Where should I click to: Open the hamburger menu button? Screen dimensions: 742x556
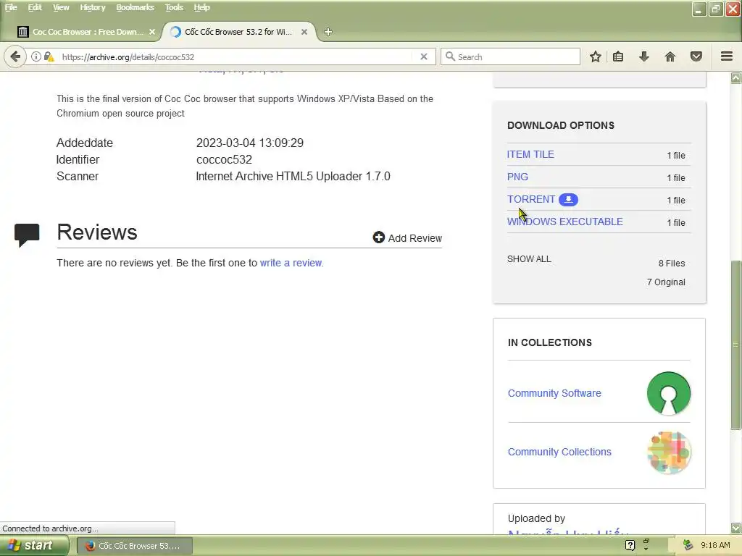coord(727,56)
